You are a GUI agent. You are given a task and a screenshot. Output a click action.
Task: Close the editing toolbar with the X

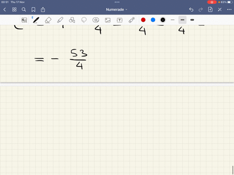click(x=220, y=10)
